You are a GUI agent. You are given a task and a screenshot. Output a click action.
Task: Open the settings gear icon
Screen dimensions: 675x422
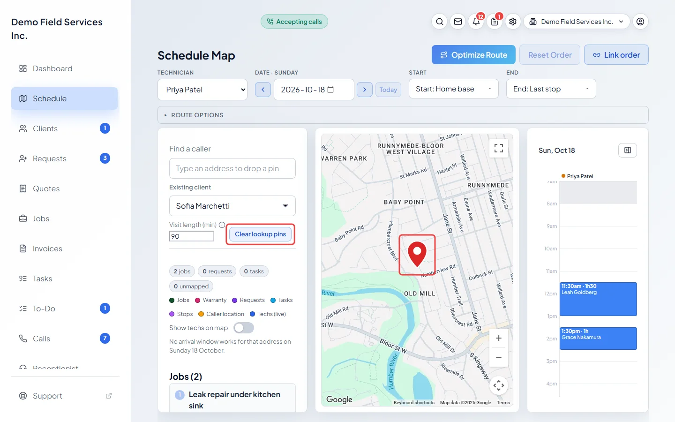click(513, 22)
